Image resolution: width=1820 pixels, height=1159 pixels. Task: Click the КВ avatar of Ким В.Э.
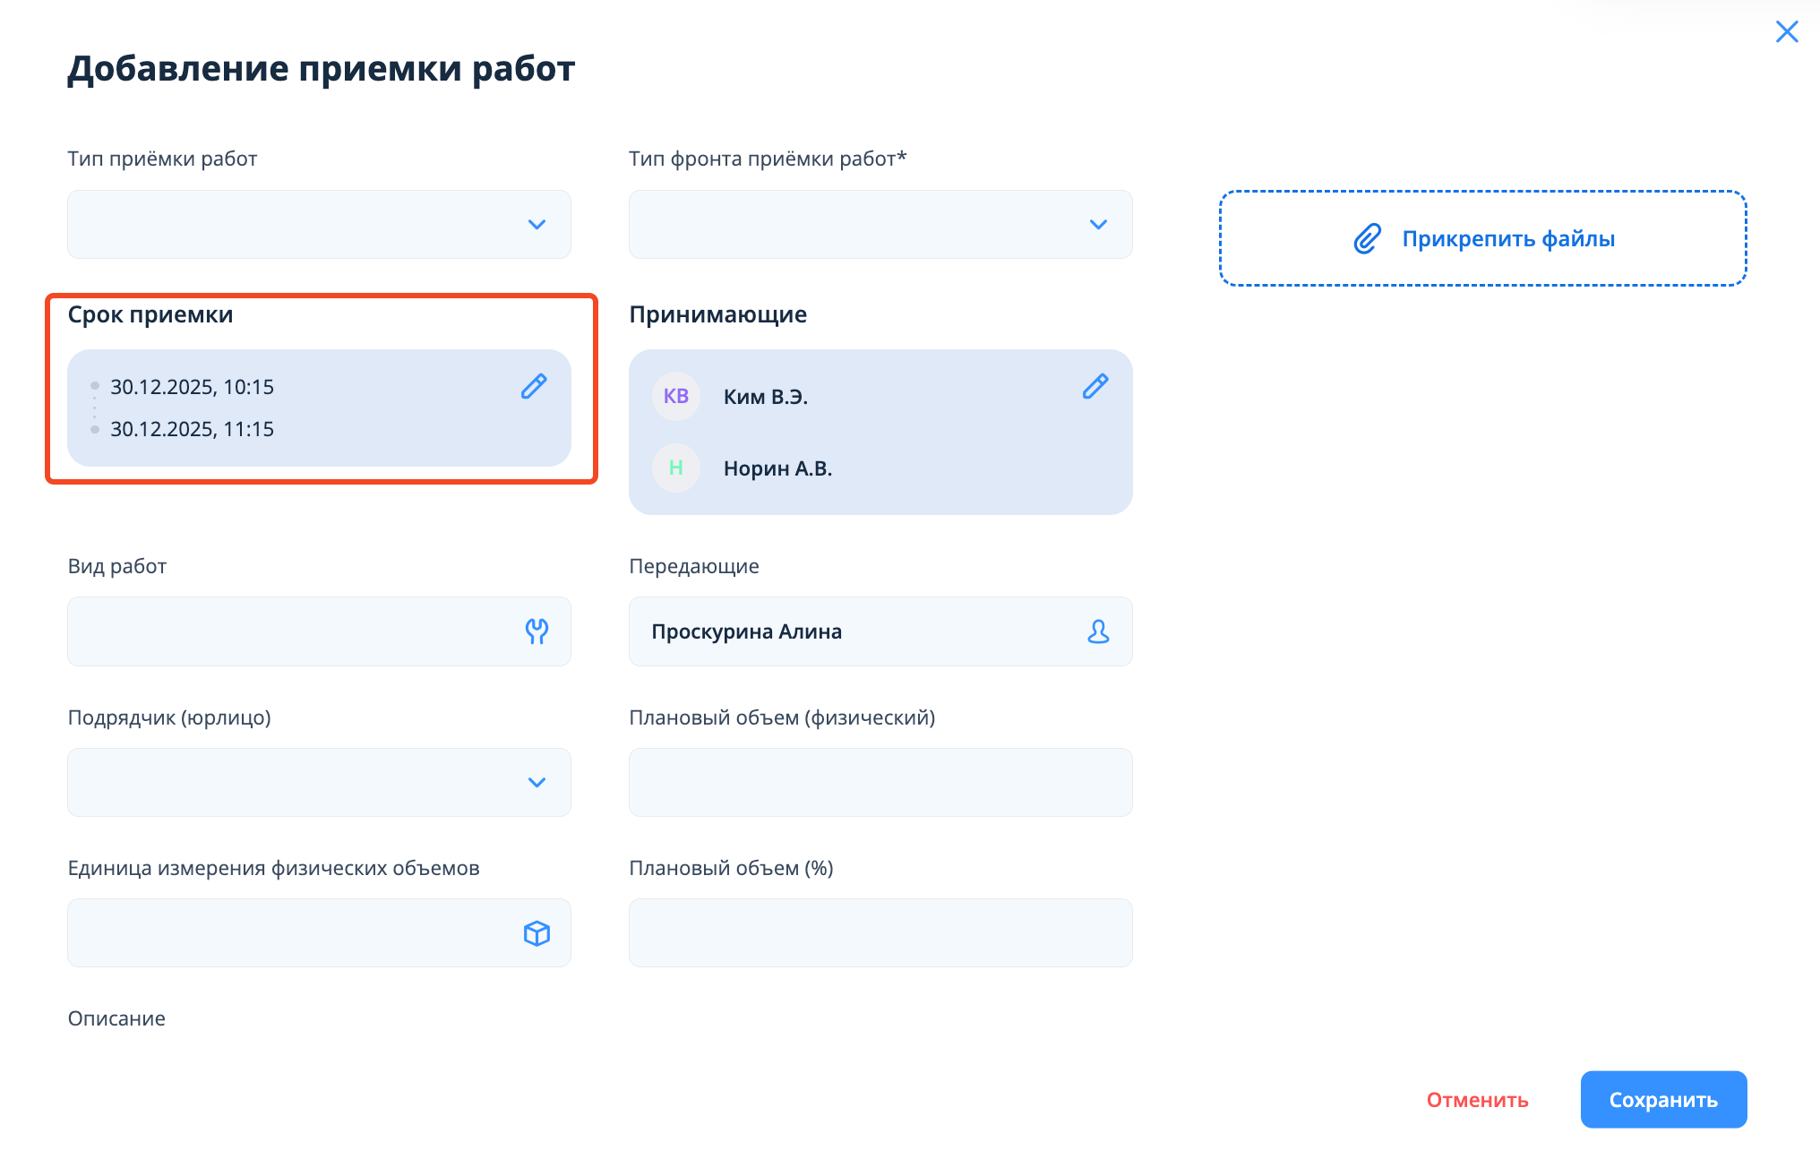point(676,396)
